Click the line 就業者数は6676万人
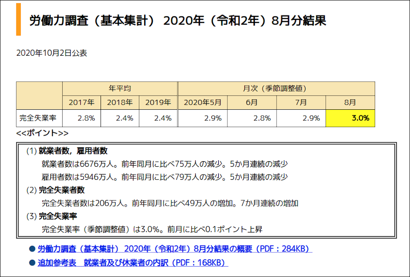Screen dimensions: 410x277 coord(165,164)
